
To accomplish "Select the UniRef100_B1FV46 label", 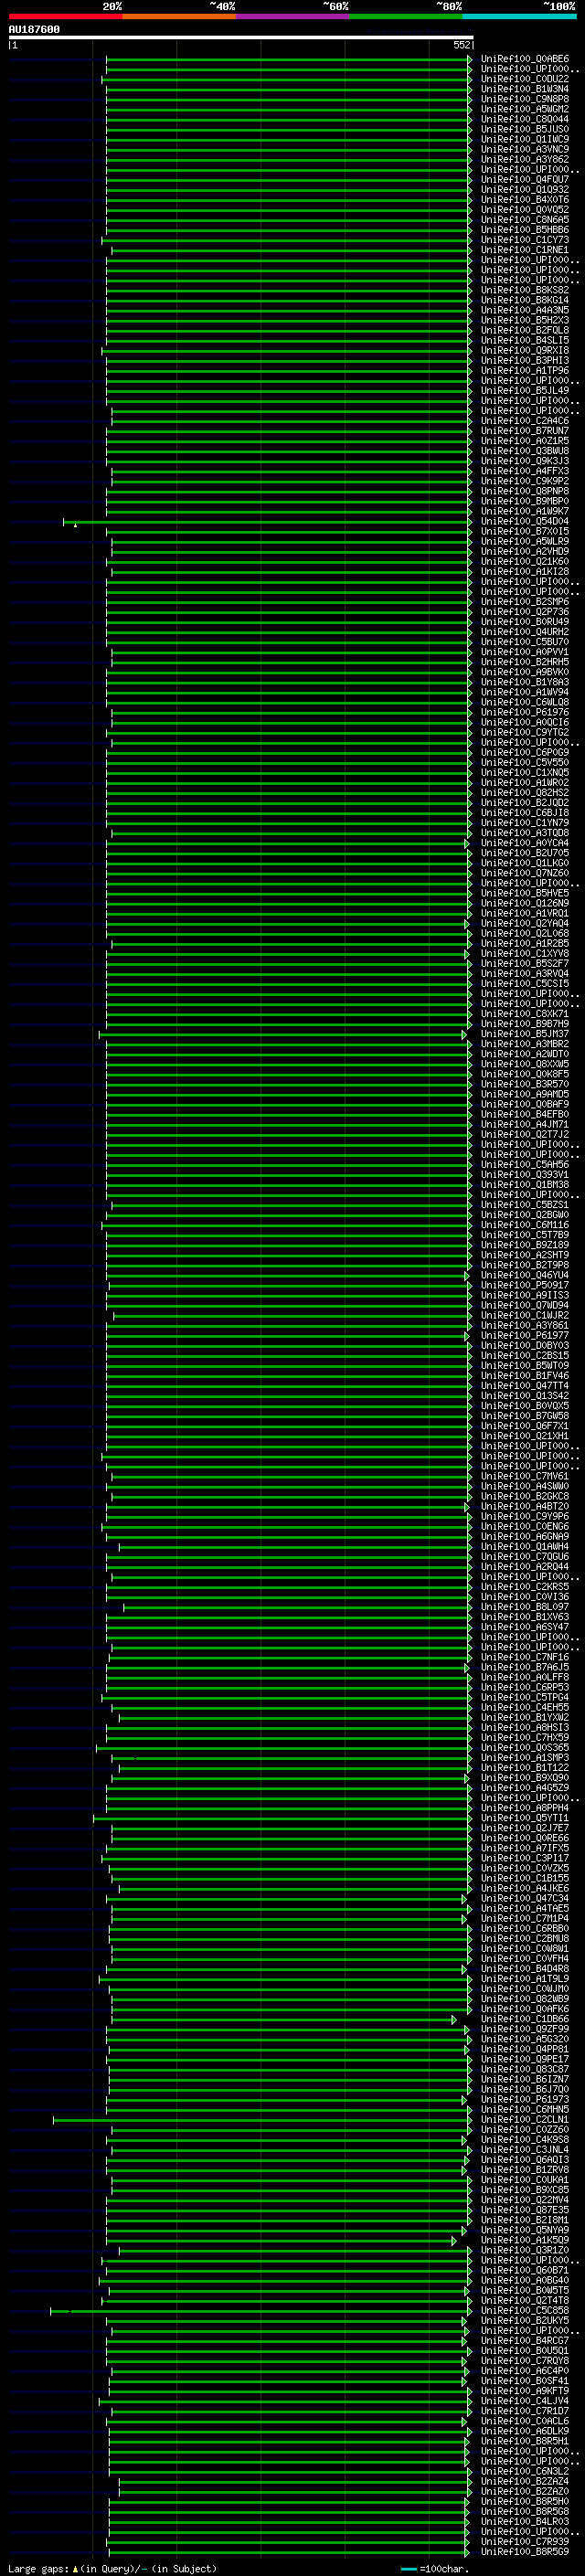I will (x=525, y=1377).
